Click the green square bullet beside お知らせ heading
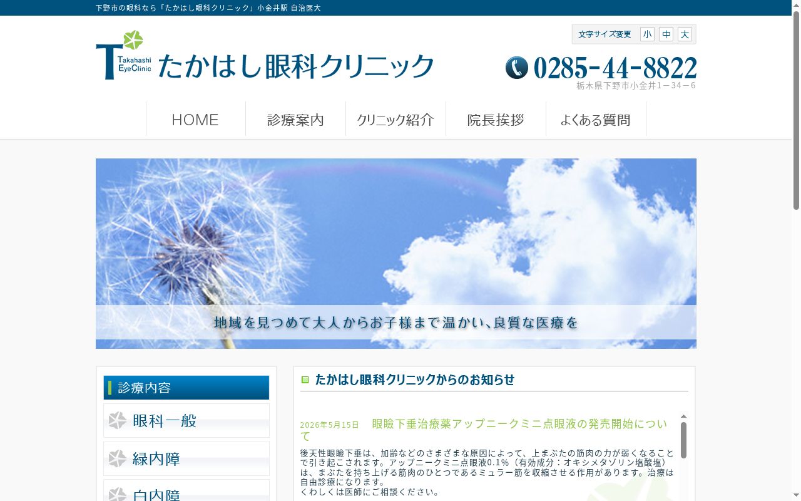 click(x=305, y=380)
